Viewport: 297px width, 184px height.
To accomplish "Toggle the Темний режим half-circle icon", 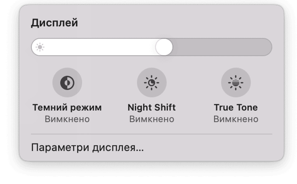I will pos(67,83).
